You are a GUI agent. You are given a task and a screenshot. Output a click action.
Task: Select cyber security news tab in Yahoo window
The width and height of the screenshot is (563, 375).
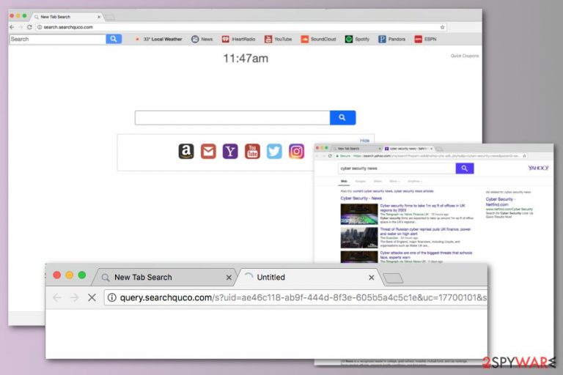[x=408, y=149]
